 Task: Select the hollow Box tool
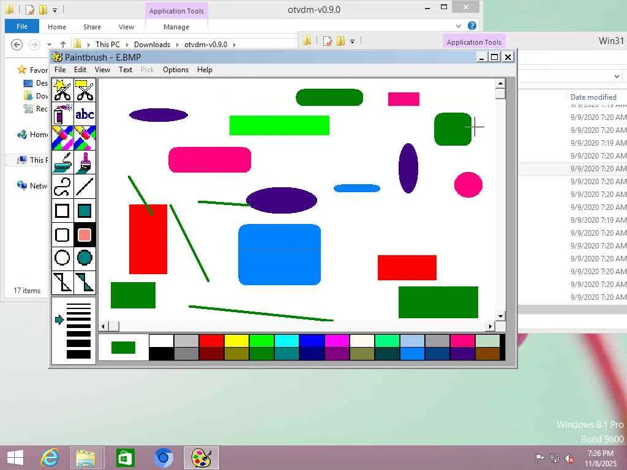point(62,211)
